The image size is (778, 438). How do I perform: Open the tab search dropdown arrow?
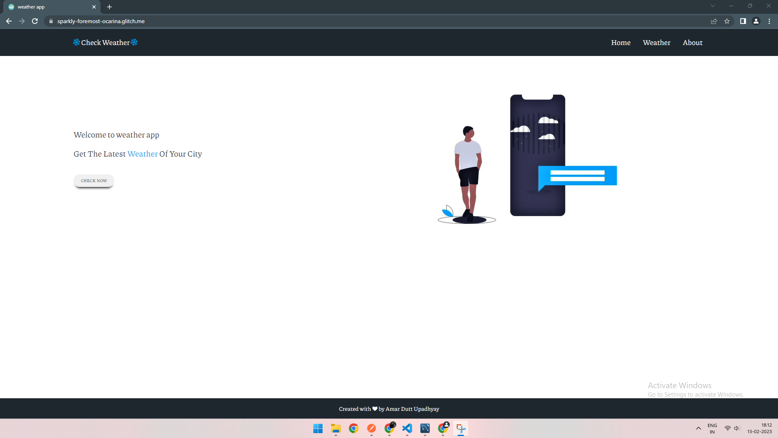coord(712,6)
